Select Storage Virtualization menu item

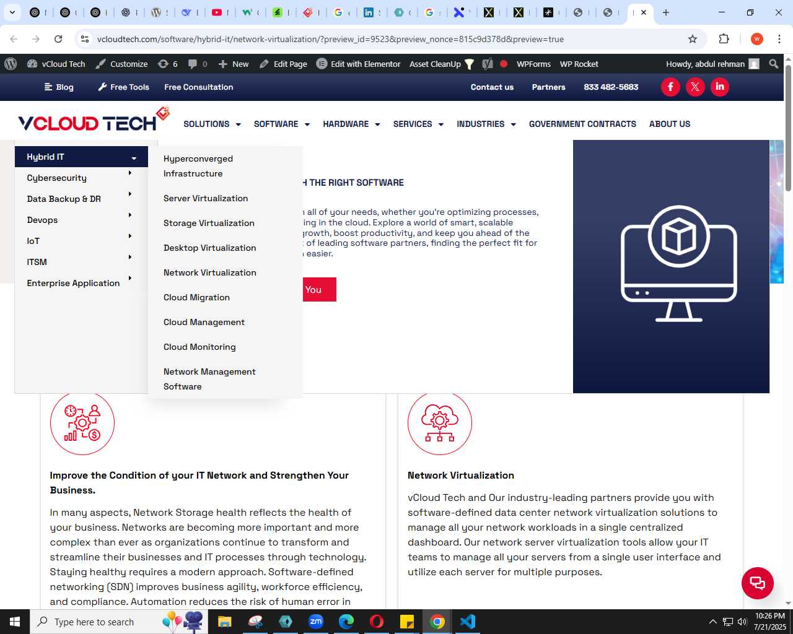209,223
